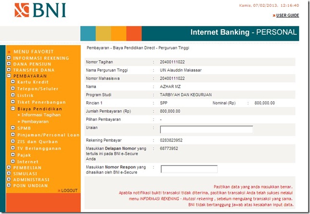The image size is (310, 214).
Task: Click the BNI logo
Action: click(40, 10)
